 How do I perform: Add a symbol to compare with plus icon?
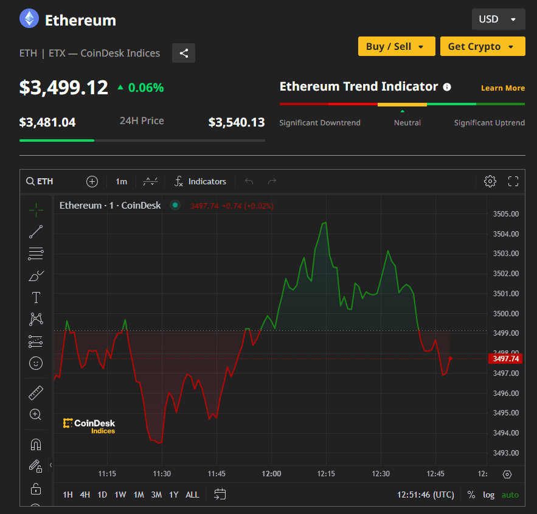pos(92,181)
